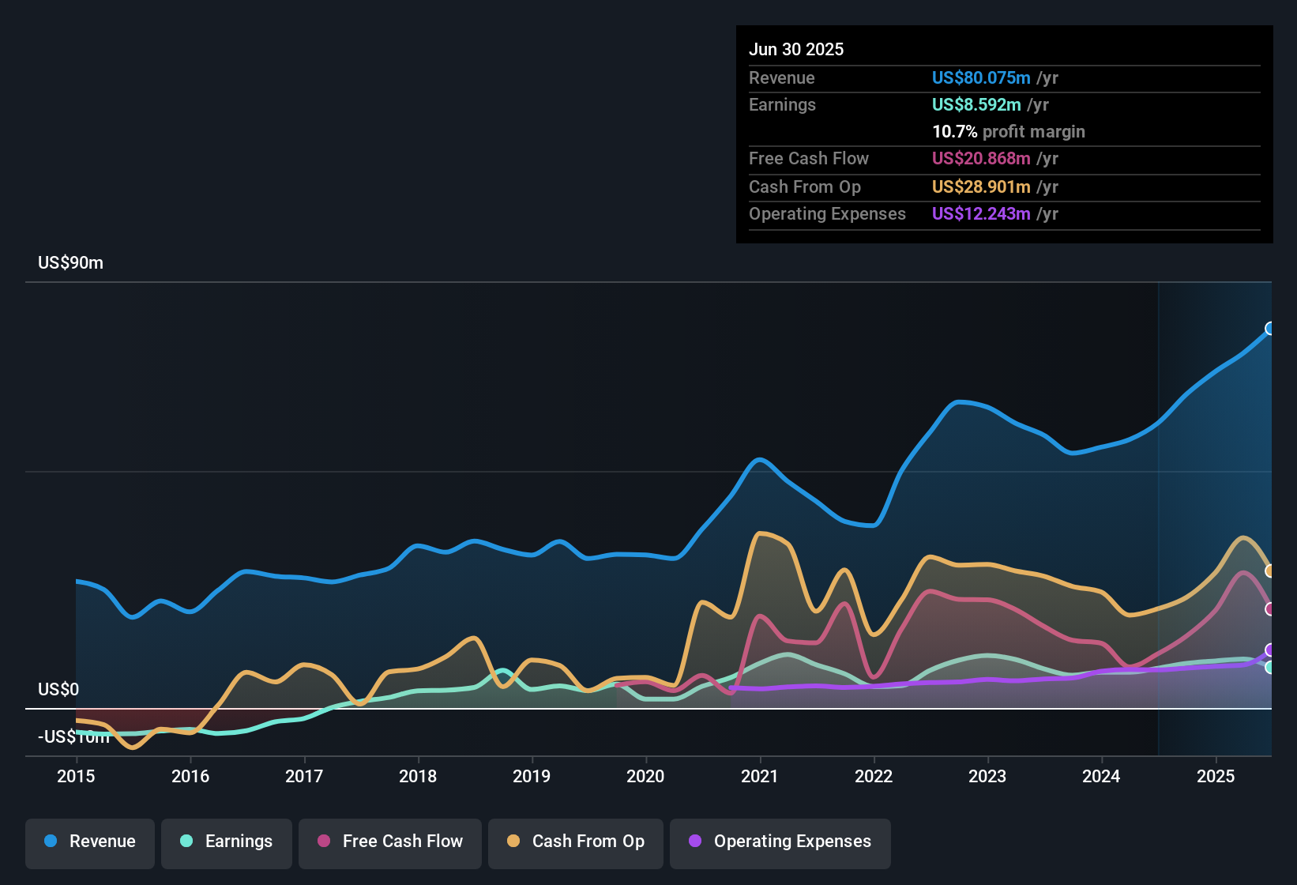
Task: Click the pink Free Cash Flow dot
Action: tap(324, 841)
